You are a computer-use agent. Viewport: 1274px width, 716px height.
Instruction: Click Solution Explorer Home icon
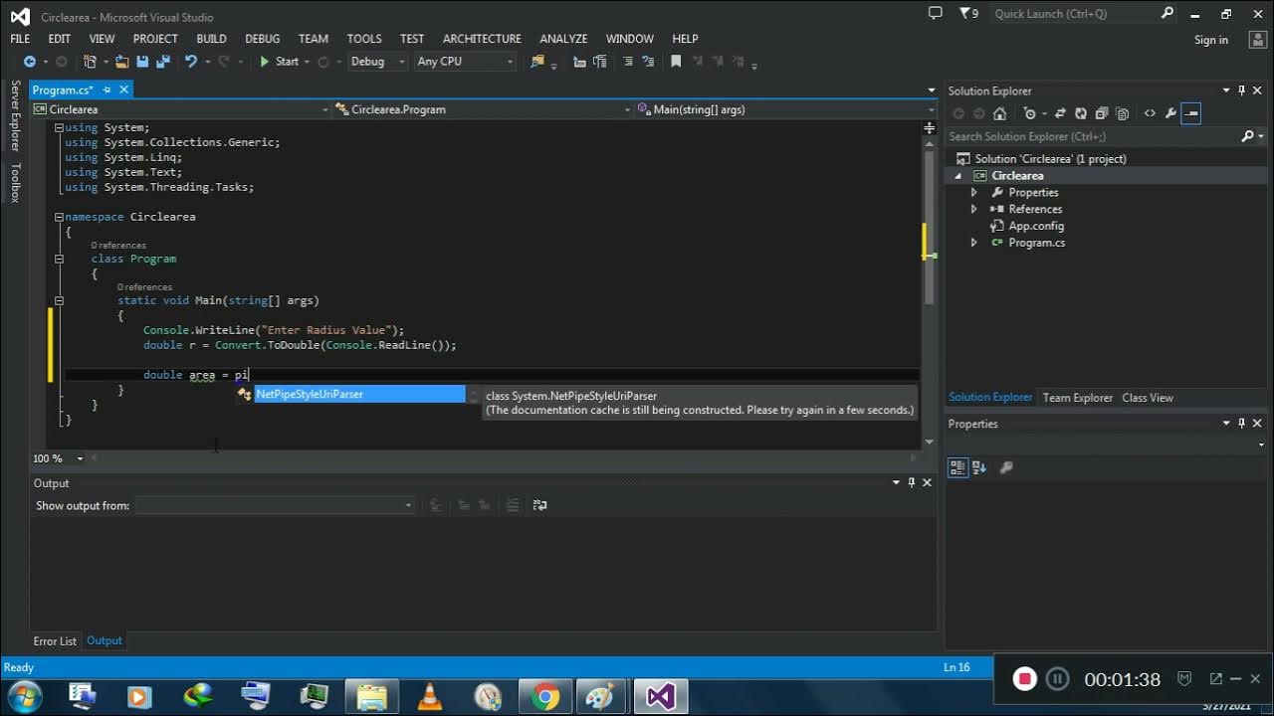1000,113
